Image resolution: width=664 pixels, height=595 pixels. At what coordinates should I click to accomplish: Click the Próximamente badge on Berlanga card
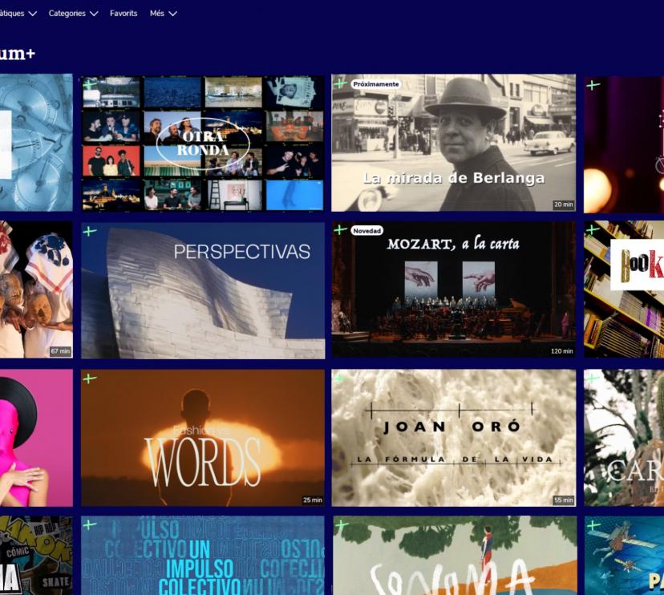375,84
